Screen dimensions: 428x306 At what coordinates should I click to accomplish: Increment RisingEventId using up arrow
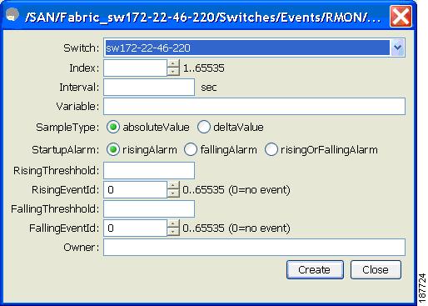point(173,186)
